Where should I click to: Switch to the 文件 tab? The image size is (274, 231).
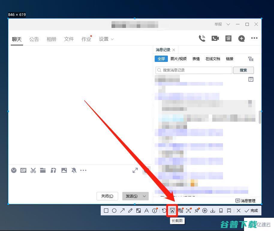[x=69, y=39]
